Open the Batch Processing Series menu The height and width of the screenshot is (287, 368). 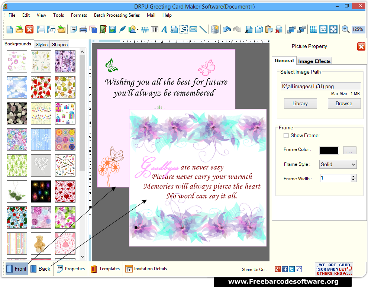(117, 15)
